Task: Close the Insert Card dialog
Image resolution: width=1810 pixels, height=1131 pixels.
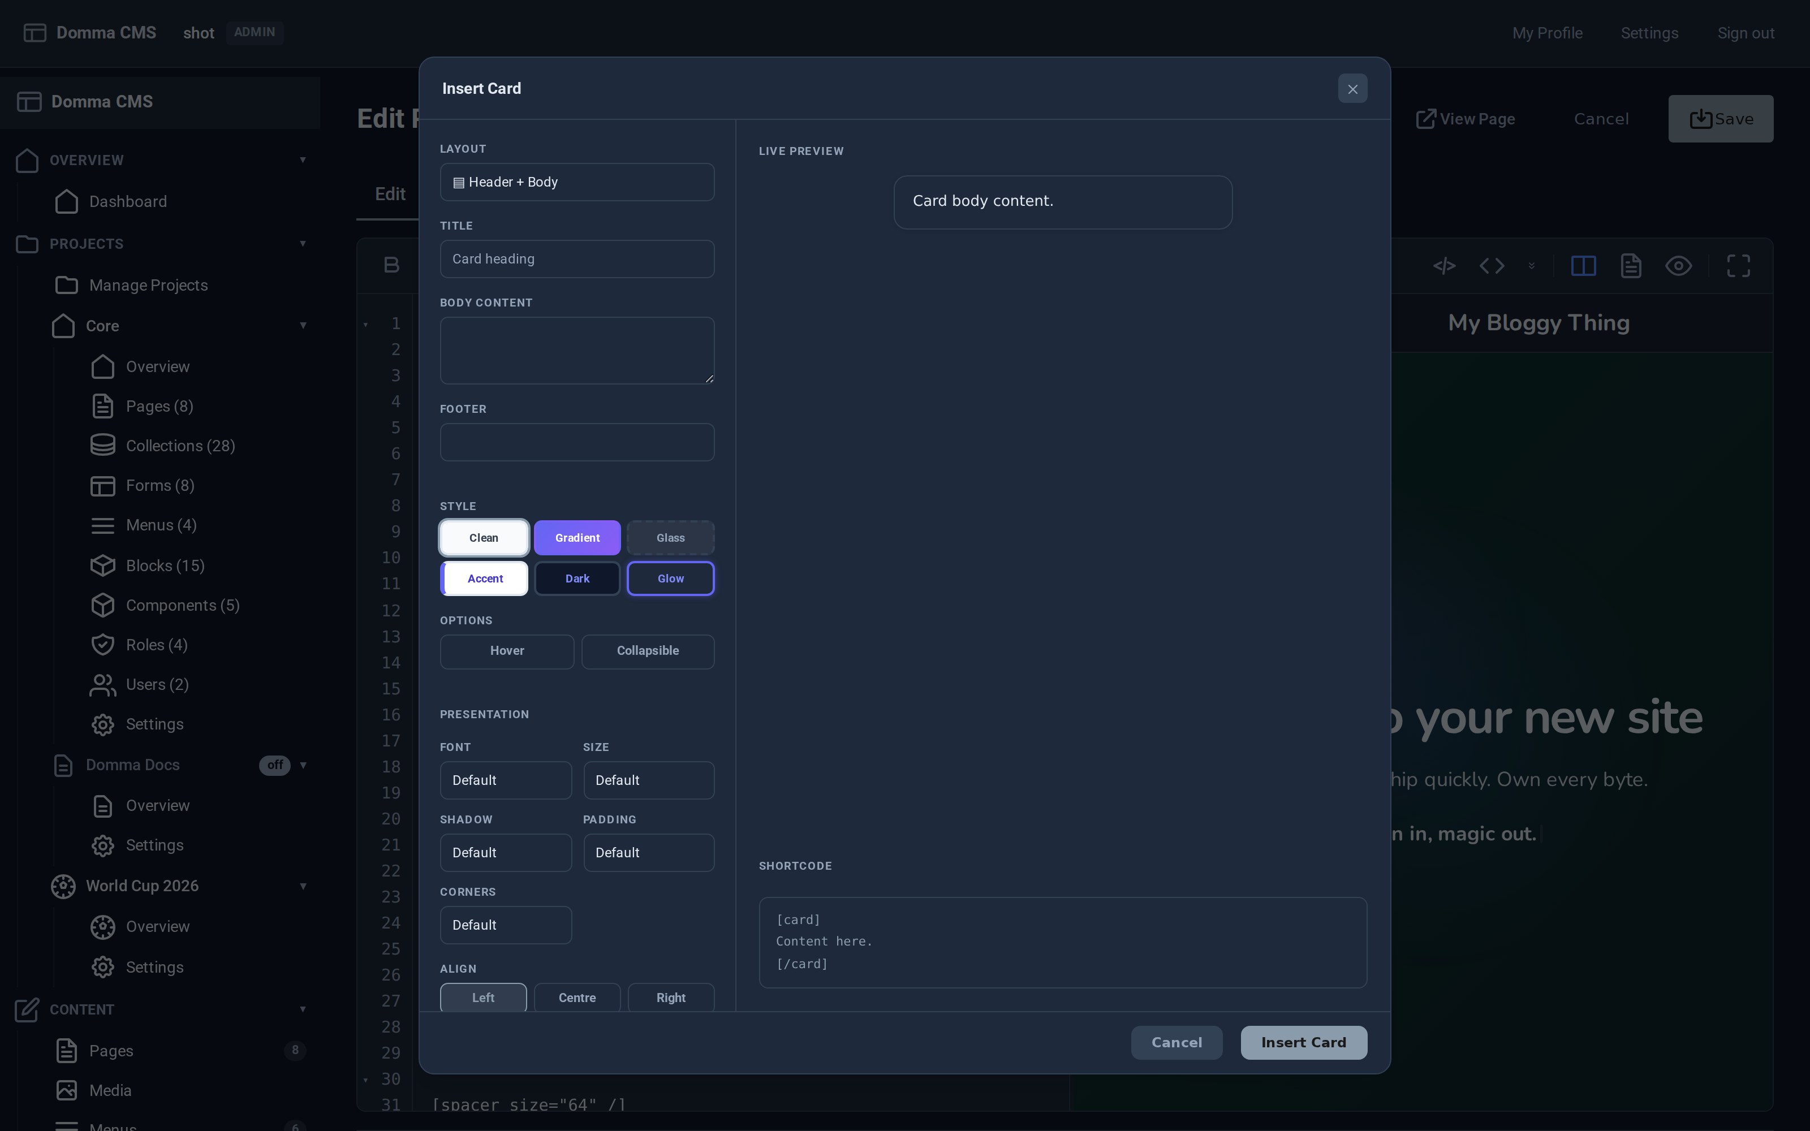Action: click(1352, 89)
